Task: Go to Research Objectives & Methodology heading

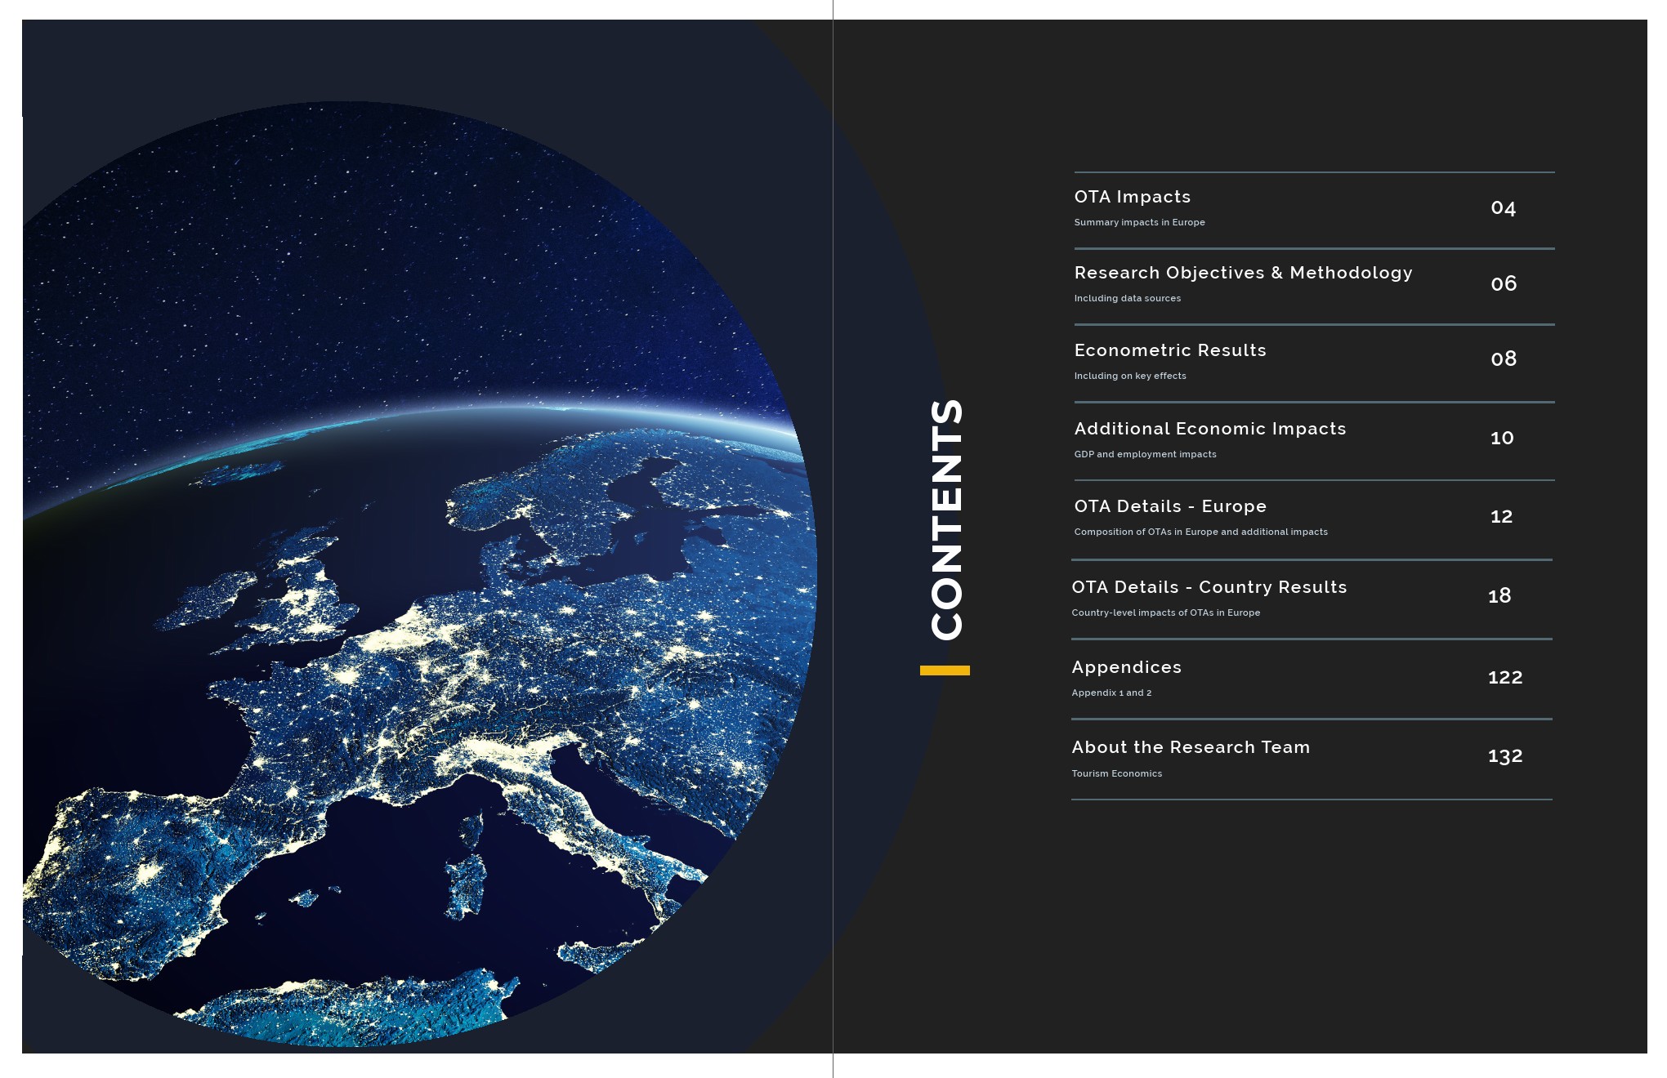Action: pos(1242,273)
